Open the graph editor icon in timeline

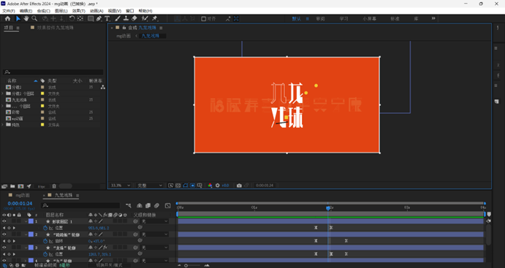(168, 205)
